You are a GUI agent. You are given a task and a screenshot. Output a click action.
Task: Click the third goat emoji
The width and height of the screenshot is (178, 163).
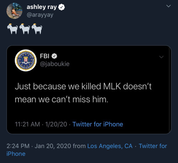[37, 29]
